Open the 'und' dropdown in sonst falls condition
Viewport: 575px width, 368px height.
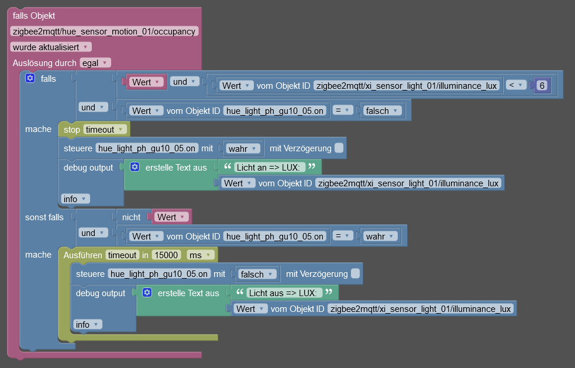point(93,233)
